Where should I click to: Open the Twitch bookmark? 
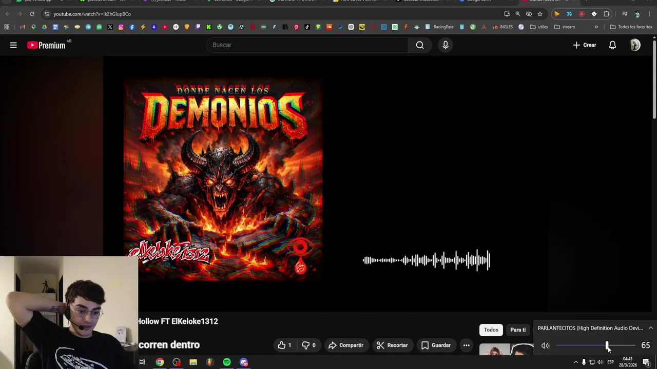pyautogui.click(x=198, y=27)
